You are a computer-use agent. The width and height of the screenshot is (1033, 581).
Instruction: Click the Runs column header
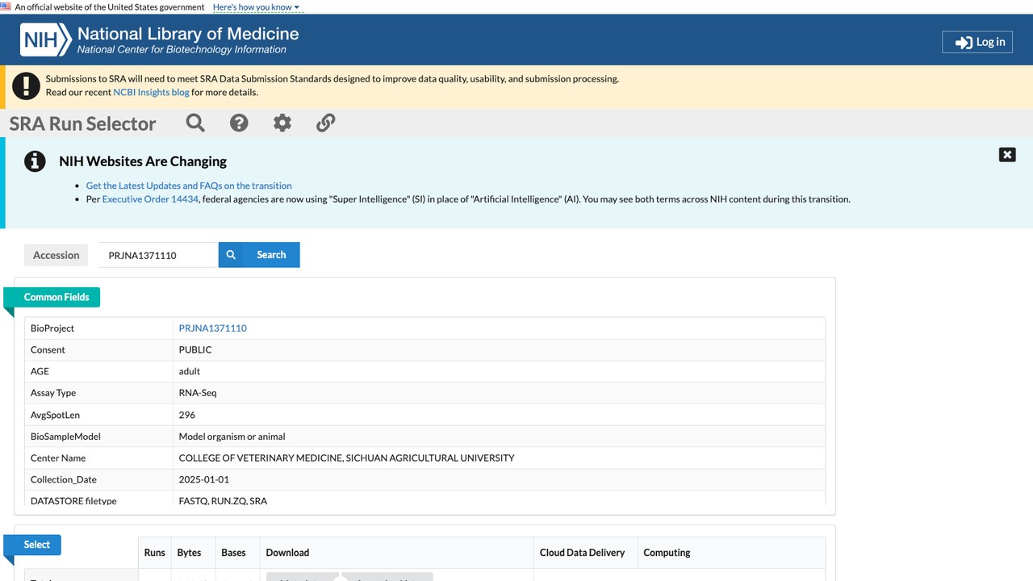tap(154, 553)
